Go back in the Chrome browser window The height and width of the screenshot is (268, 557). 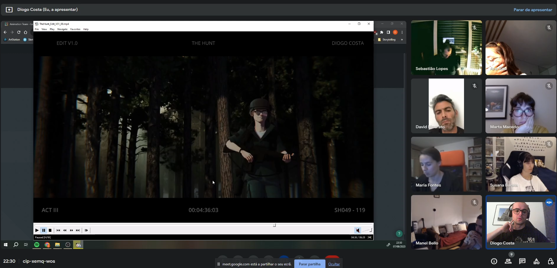pos(5,32)
